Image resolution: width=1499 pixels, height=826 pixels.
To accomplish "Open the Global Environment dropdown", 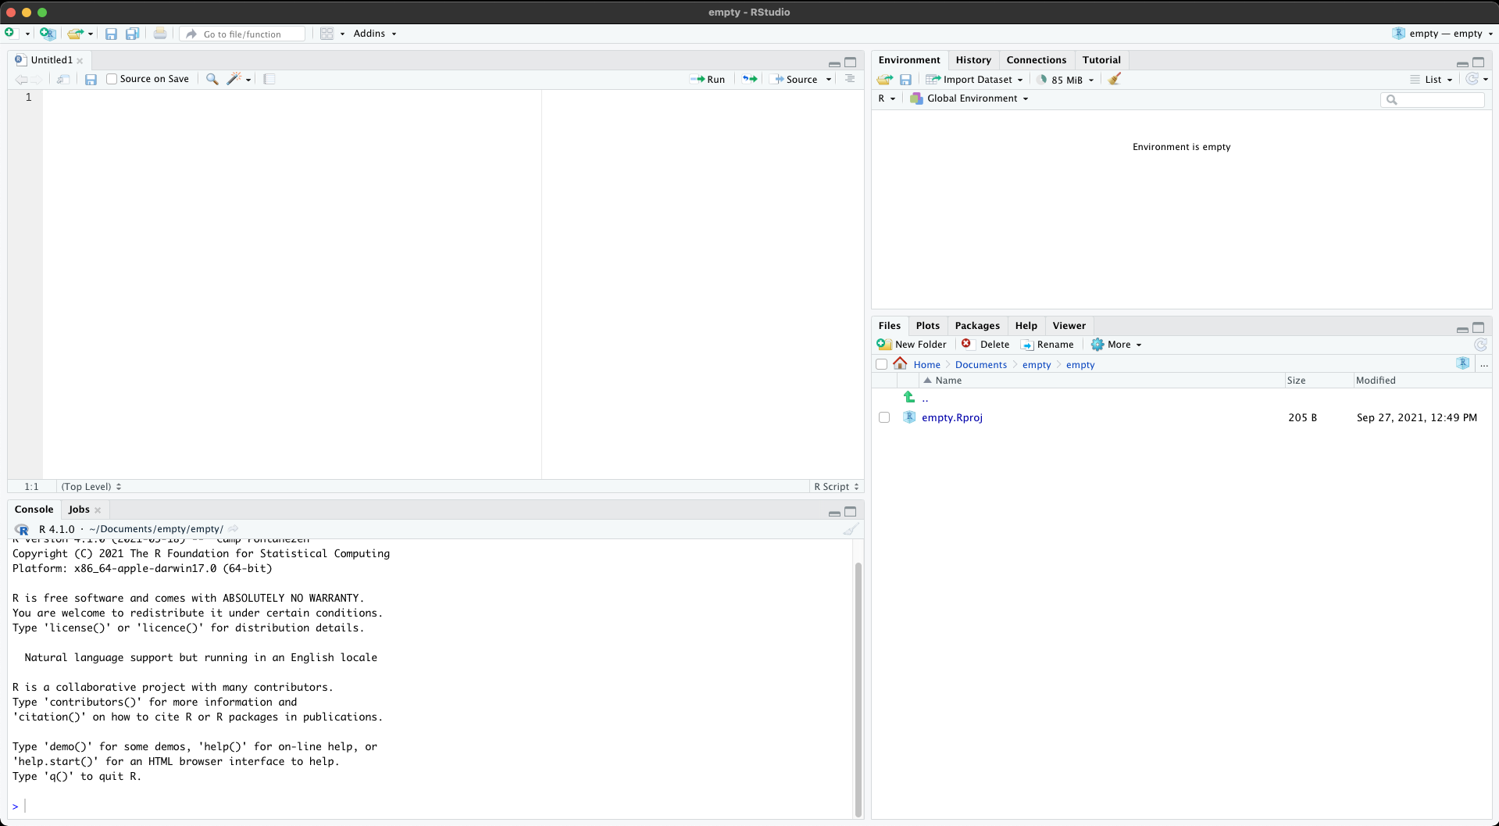I will tap(969, 98).
